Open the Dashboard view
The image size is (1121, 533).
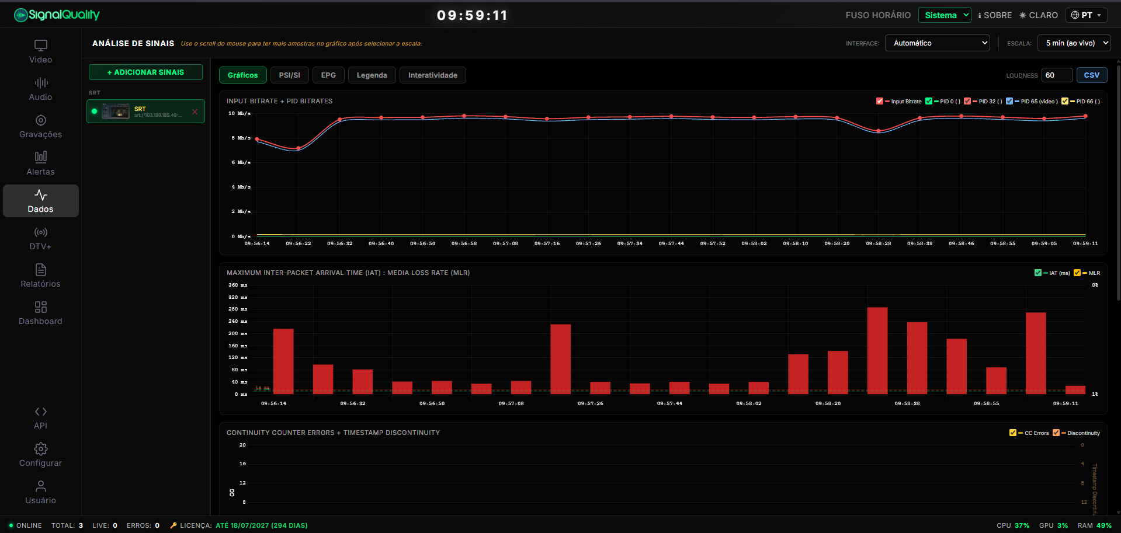tap(40, 313)
